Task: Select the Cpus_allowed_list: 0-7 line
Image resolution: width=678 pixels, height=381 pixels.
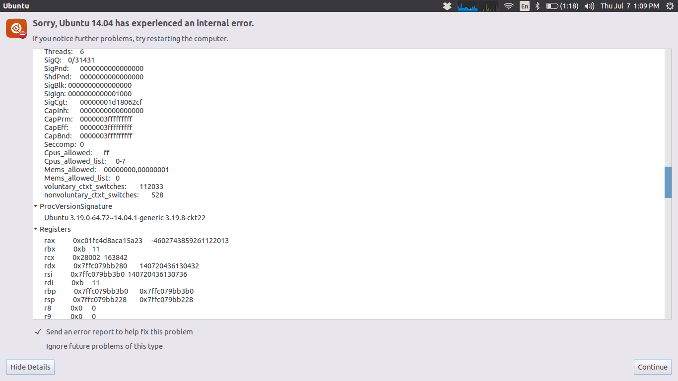Action: tap(85, 161)
